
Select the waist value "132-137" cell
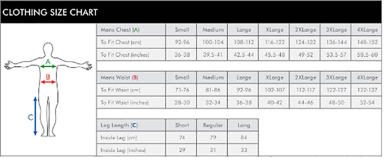367,90
